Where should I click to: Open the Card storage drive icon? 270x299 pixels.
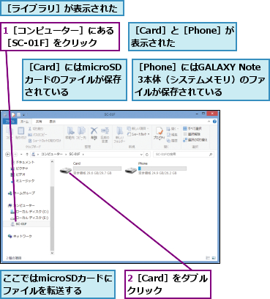click(x=66, y=170)
